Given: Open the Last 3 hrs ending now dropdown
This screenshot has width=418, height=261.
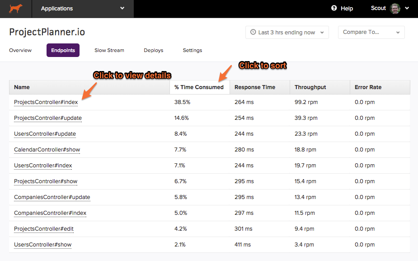Looking at the screenshot, I should pos(287,32).
